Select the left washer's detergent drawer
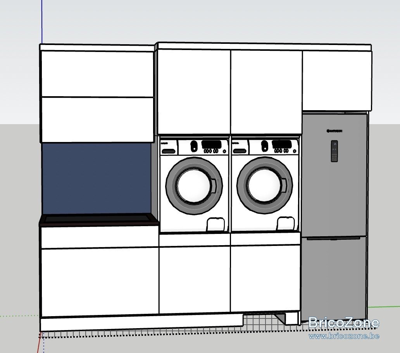This screenshot has height=353, width=400. 169,151
